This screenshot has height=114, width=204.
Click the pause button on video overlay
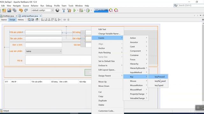[198, 108]
